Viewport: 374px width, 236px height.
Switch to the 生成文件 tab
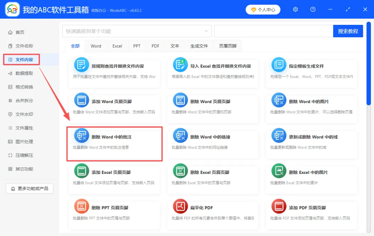[x=199, y=46]
